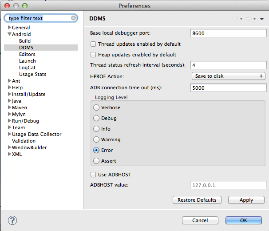269x231 pixels.
Task: Select the Assert logging level
Action: coord(96,161)
